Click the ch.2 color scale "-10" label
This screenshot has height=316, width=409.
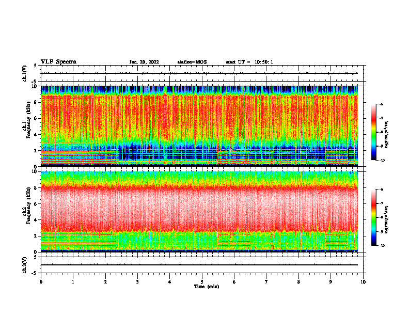pos(382,246)
